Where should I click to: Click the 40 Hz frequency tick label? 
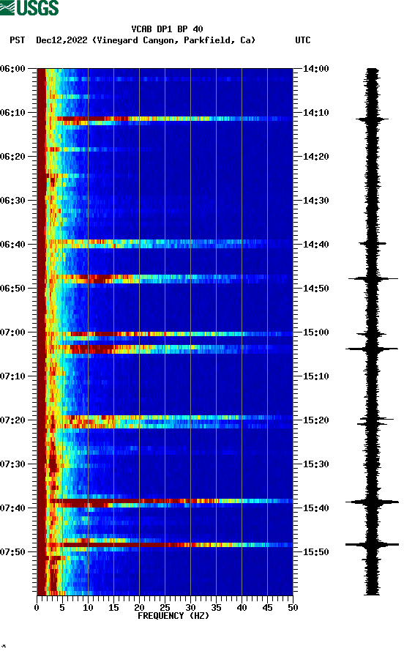tap(242, 608)
